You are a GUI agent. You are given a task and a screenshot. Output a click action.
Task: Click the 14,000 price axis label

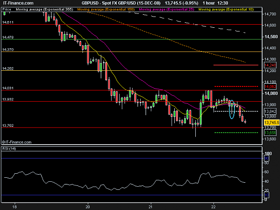pos(271,94)
